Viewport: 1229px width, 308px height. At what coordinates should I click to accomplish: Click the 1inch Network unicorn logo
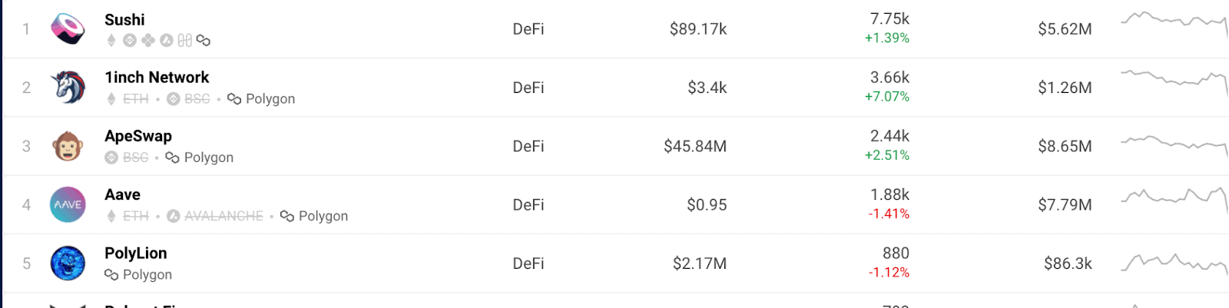pyautogui.click(x=68, y=87)
